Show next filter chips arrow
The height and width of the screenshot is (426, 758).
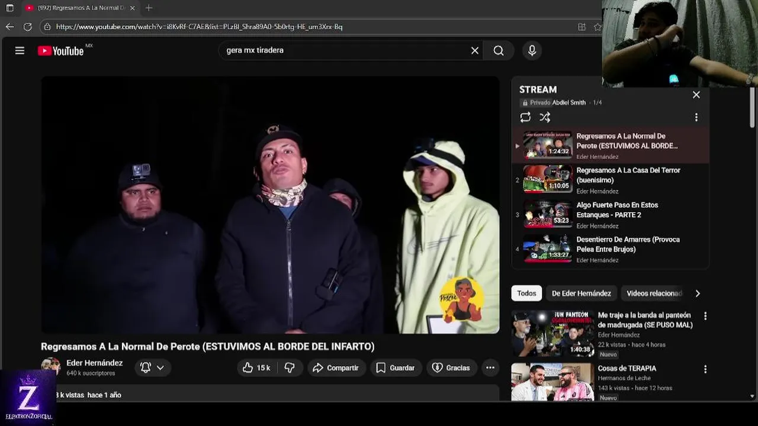tap(698, 293)
